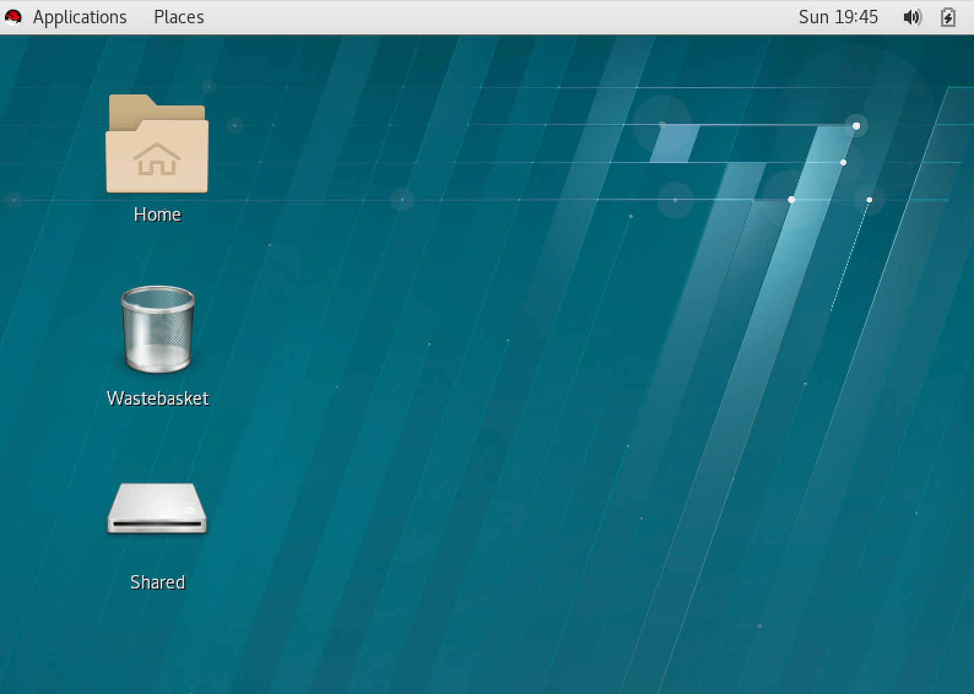Click the Red Hat logo in top bar
This screenshot has width=974, height=694.
13,17
